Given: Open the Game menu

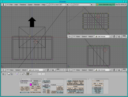Looking at the screenshot, I should (30, 5).
